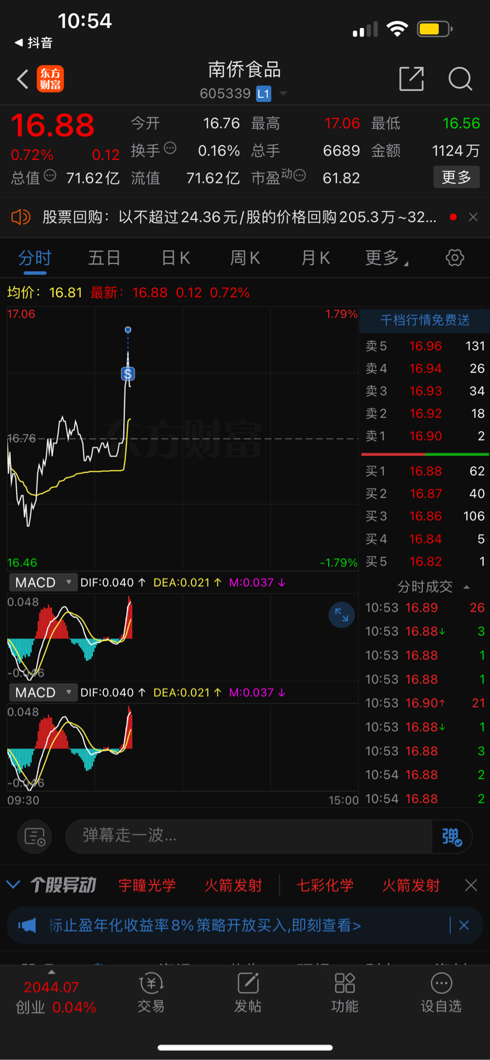Select the 卖4 16.94 order row
Viewport: 490px width, 1060px height.
425,369
